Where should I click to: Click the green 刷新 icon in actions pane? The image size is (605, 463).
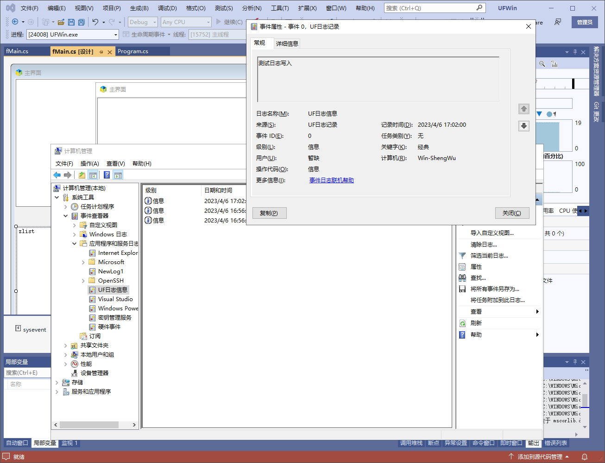(x=462, y=323)
